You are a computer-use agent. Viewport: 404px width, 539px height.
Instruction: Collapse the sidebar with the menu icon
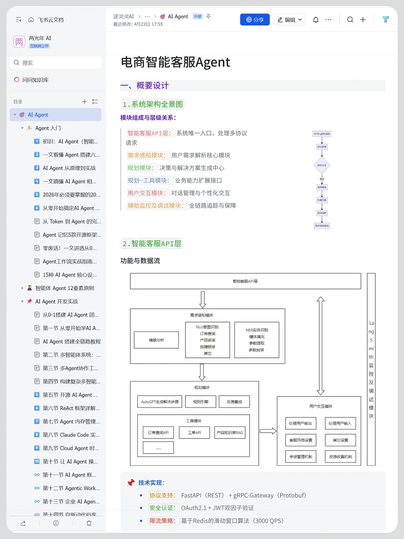tap(18, 20)
